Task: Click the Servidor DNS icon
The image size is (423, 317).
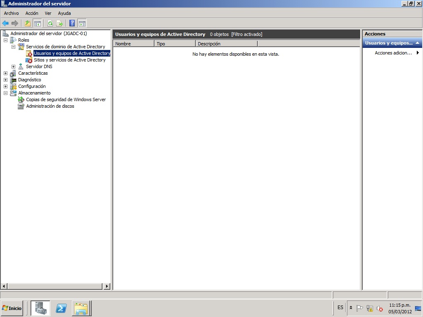Action: pyautogui.click(x=21, y=66)
